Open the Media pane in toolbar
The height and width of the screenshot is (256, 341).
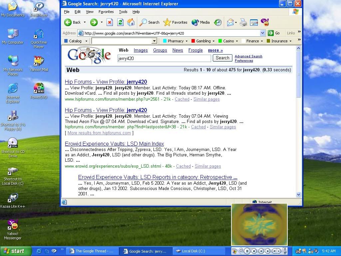click(x=201, y=22)
